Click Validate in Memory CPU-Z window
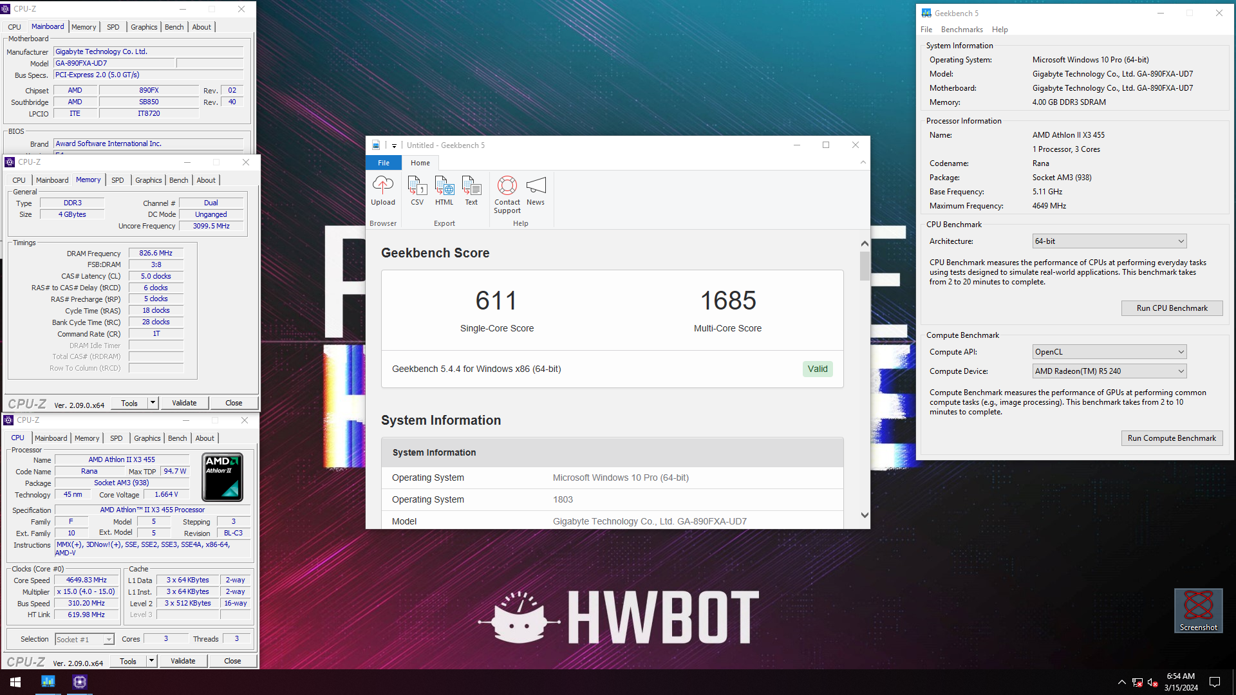This screenshot has width=1236, height=695. click(184, 403)
